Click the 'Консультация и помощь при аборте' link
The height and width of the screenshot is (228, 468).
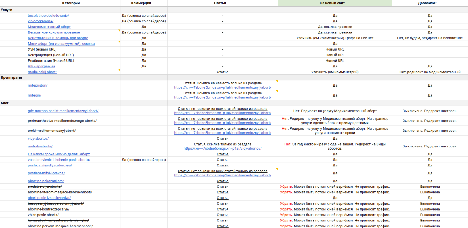[x=58, y=38]
